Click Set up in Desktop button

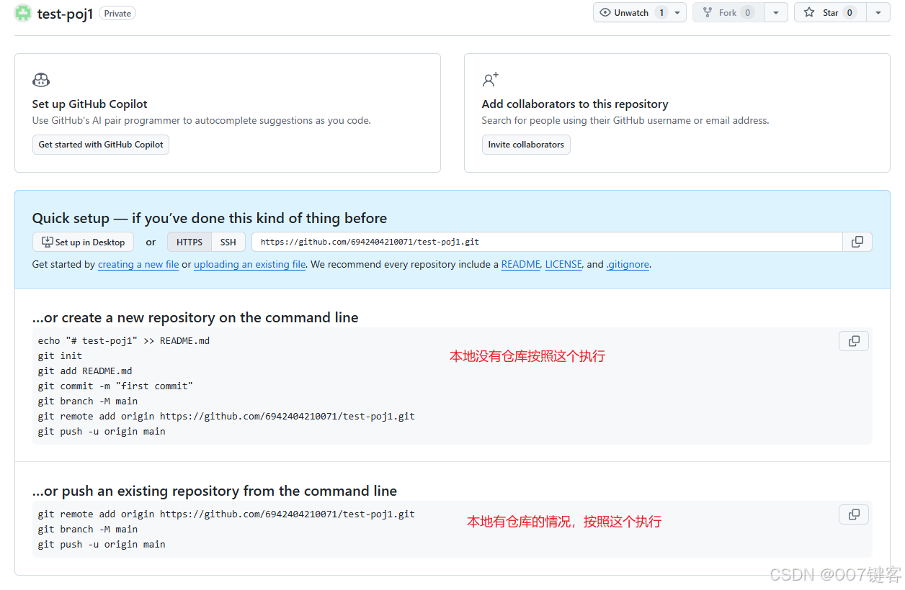pyautogui.click(x=83, y=242)
